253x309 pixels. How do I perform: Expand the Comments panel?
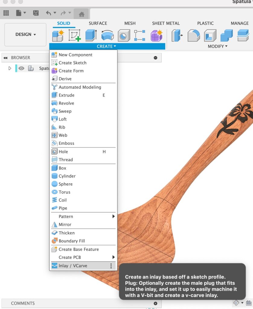(x=155, y=303)
